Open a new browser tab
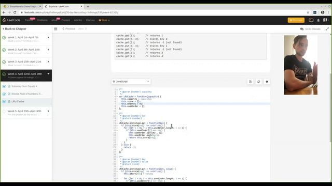 tap(88, 6)
